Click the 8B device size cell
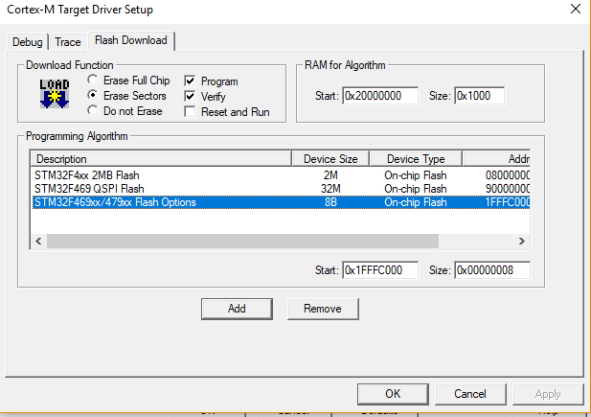This screenshot has width=591, height=417. point(330,202)
